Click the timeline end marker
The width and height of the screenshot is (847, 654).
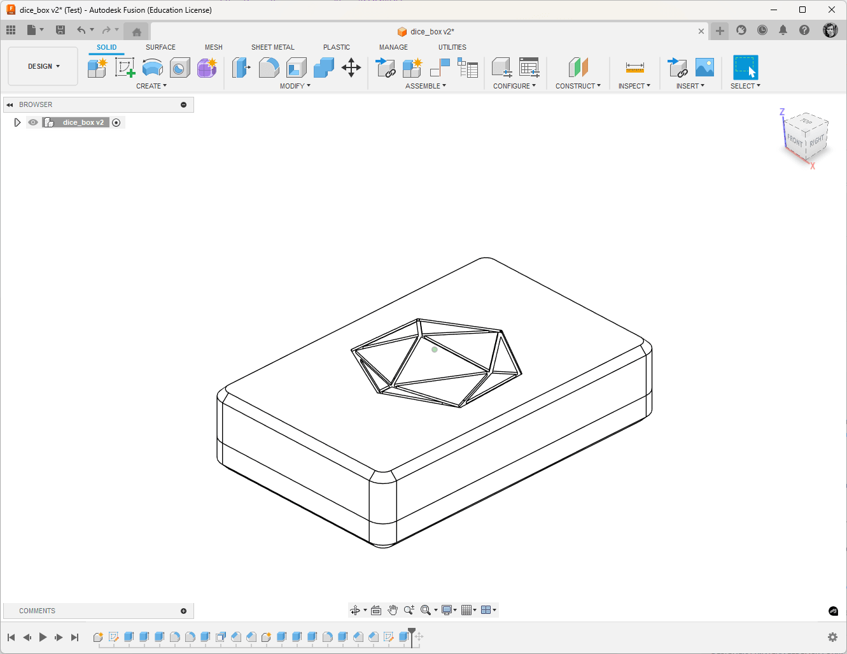412,636
